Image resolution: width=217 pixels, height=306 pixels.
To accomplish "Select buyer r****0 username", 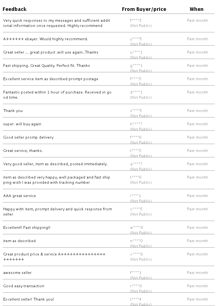I will coord(136,286).
